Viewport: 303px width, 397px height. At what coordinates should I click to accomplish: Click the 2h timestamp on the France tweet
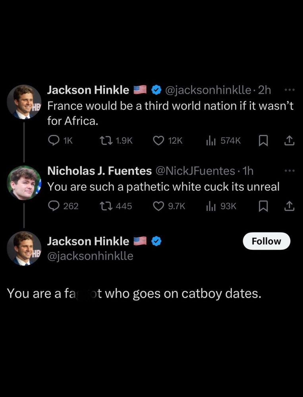[x=265, y=90]
